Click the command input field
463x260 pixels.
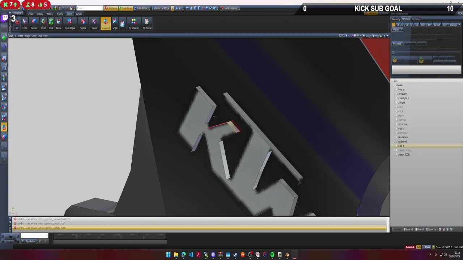click(x=34, y=236)
